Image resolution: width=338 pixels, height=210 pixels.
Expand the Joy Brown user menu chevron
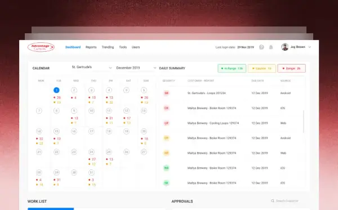point(309,47)
